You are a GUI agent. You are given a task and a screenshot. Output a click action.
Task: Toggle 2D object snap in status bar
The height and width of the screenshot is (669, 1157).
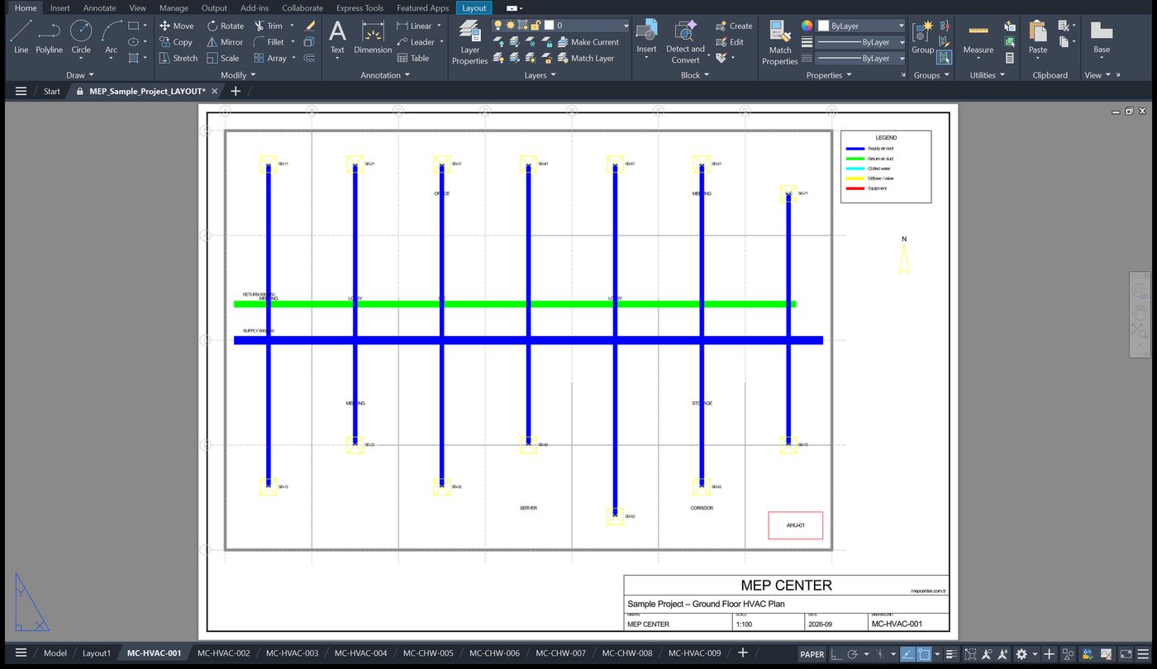pos(925,653)
